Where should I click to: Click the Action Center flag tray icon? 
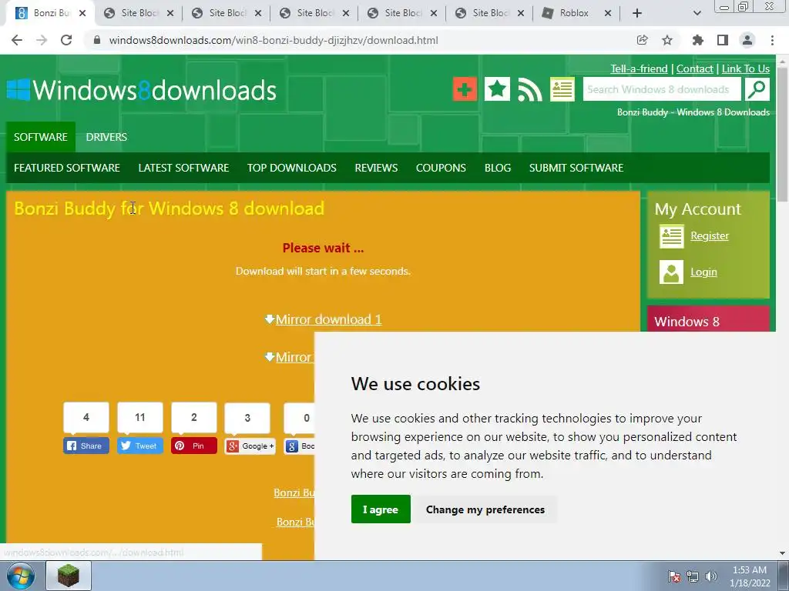click(x=674, y=576)
